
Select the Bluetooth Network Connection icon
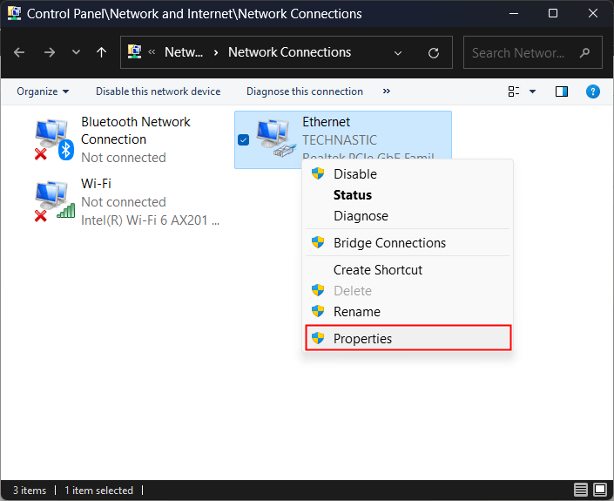(54, 139)
